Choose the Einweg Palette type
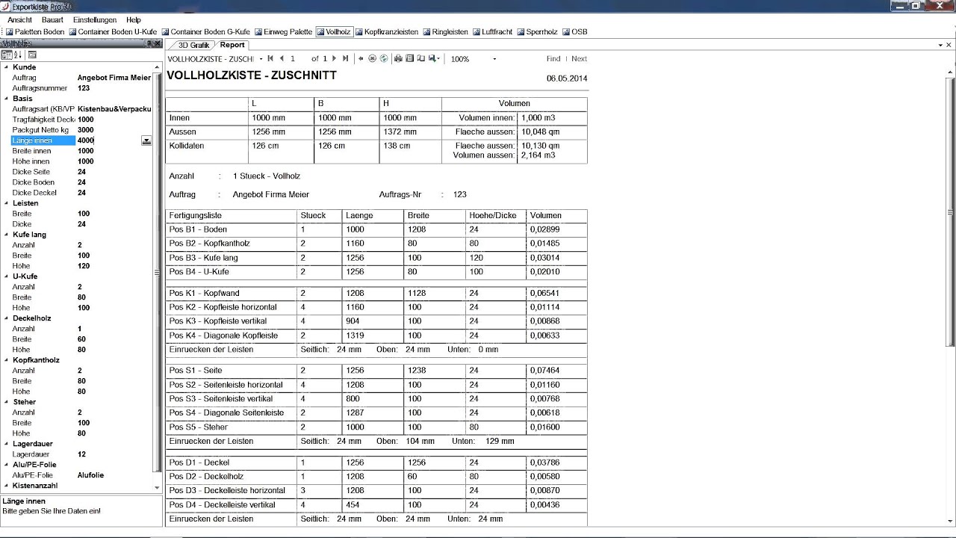This screenshot has width=956, height=538. tap(283, 32)
